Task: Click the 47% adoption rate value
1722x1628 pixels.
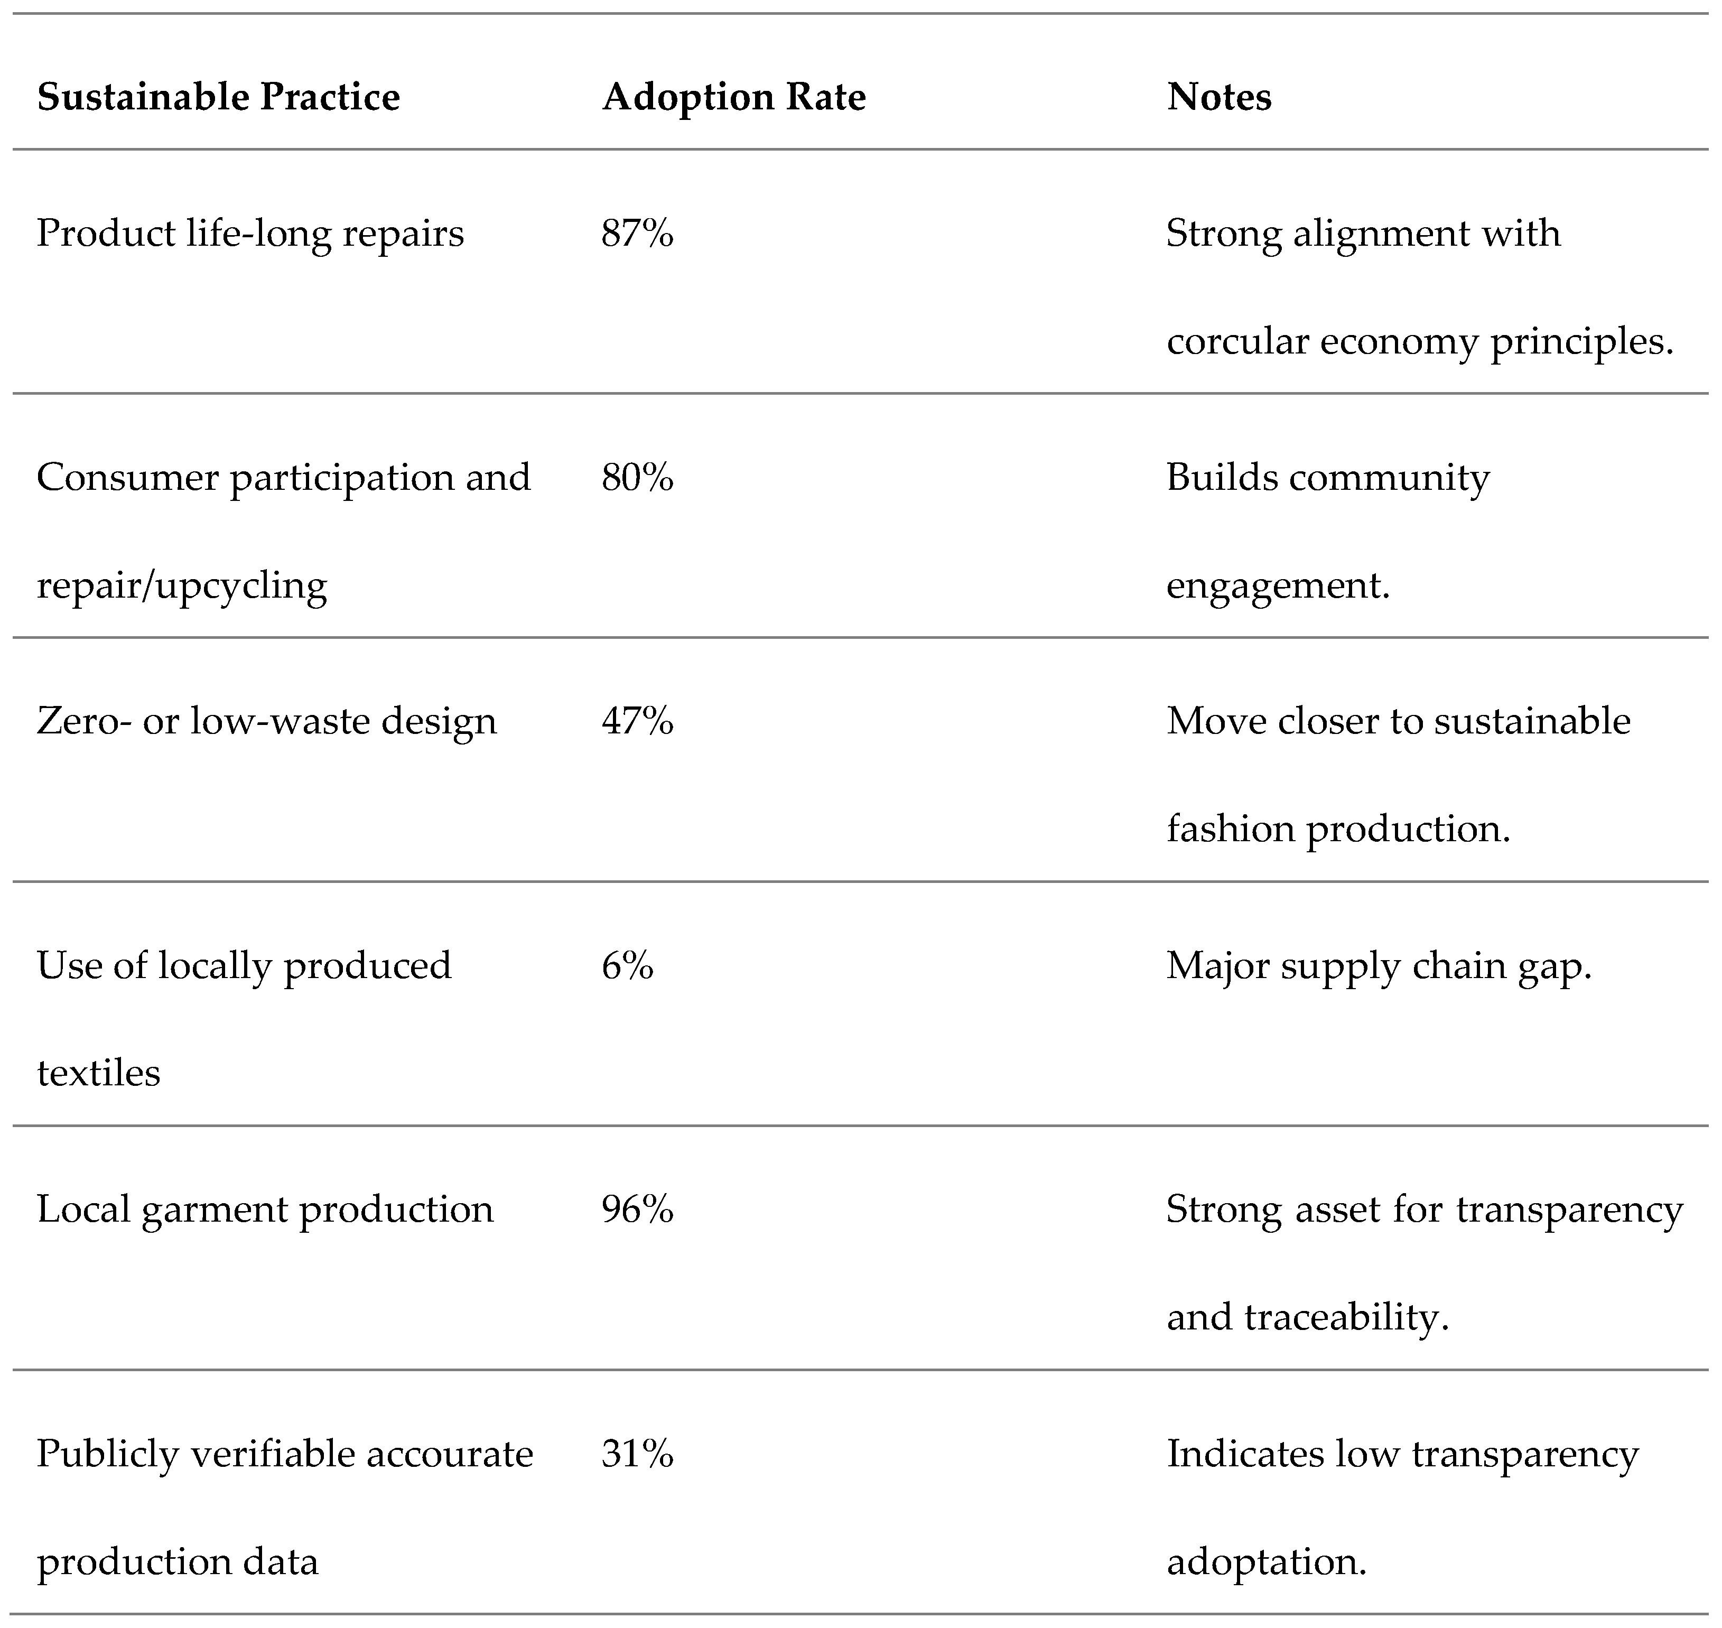Action: tap(637, 721)
